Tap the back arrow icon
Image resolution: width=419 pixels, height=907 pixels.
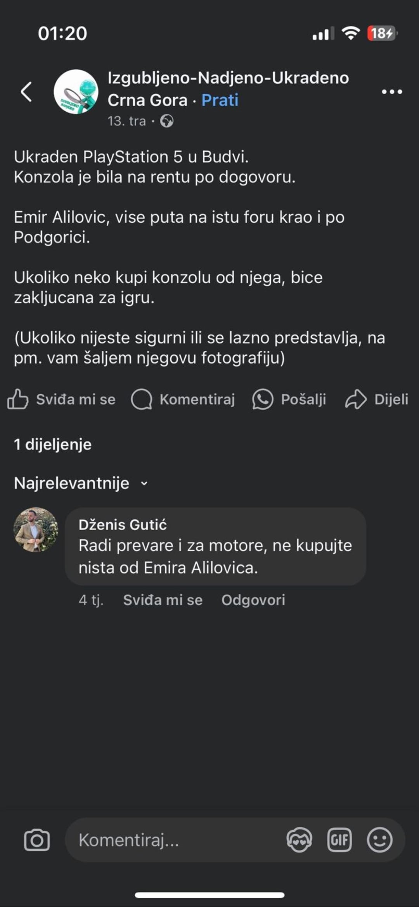(x=26, y=92)
